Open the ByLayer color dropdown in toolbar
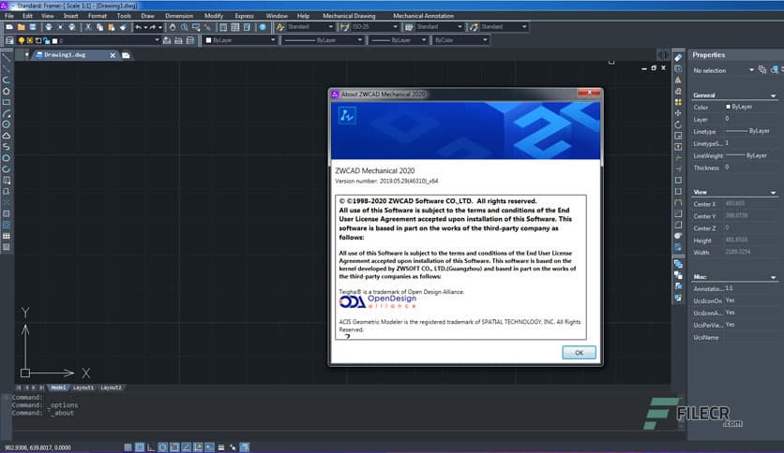This screenshot has height=453, width=784. (x=240, y=40)
